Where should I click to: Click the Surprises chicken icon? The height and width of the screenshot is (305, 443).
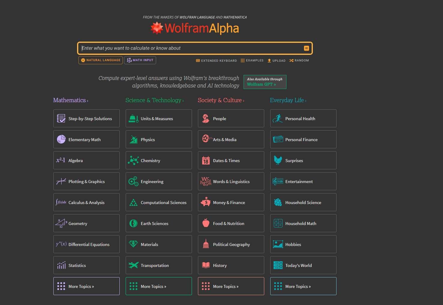[278, 160]
